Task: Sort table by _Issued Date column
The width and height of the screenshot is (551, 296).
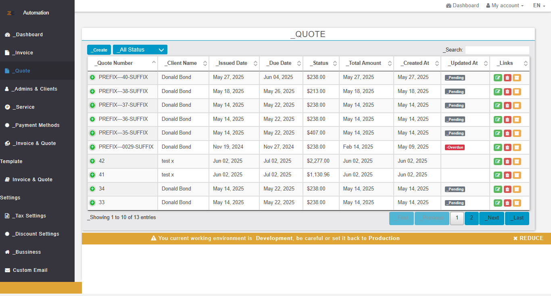Action: click(x=234, y=63)
